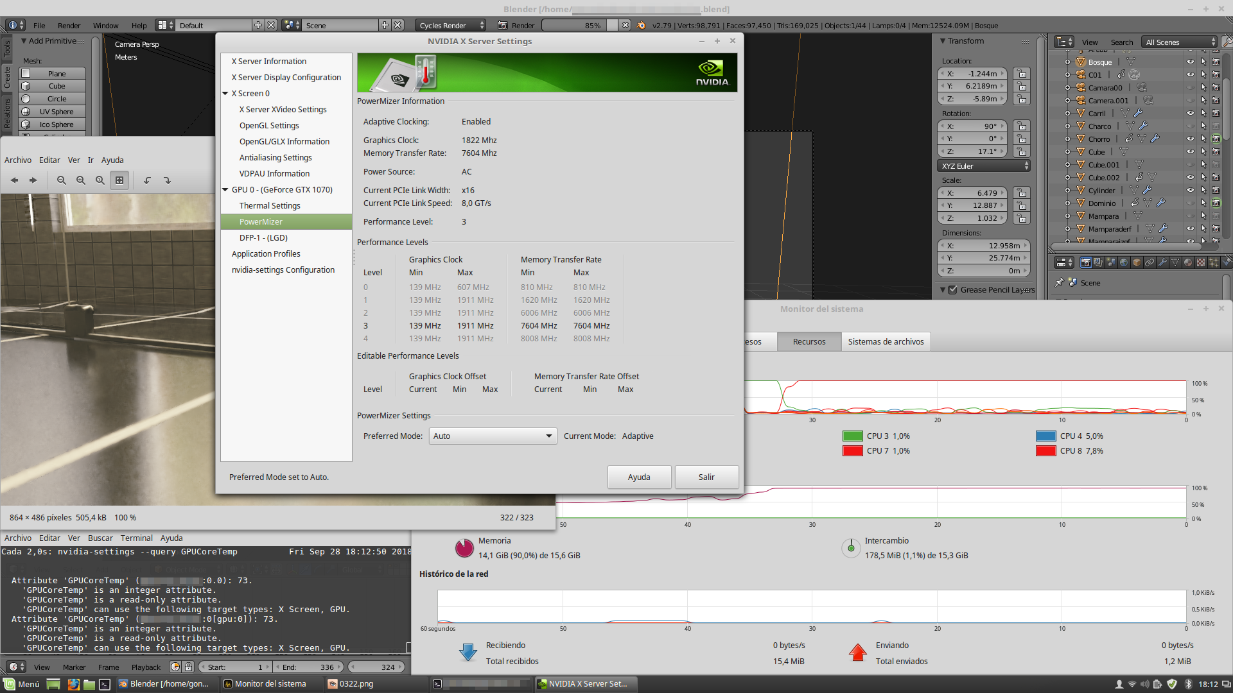Collapse the Transform panel in Blender
The image size is (1233, 693).
[943, 41]
